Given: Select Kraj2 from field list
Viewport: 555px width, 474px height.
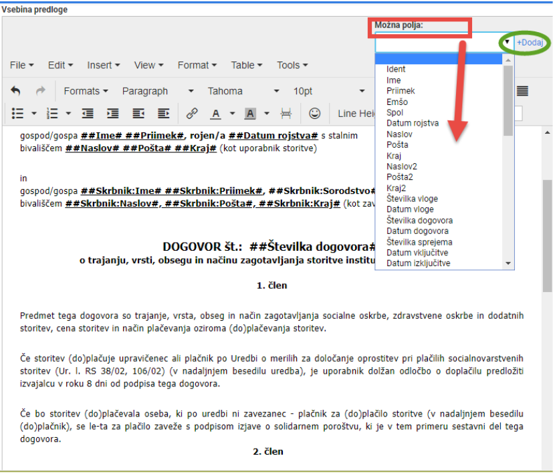Looking at the screenshot, I should click(x=439, y=188).
